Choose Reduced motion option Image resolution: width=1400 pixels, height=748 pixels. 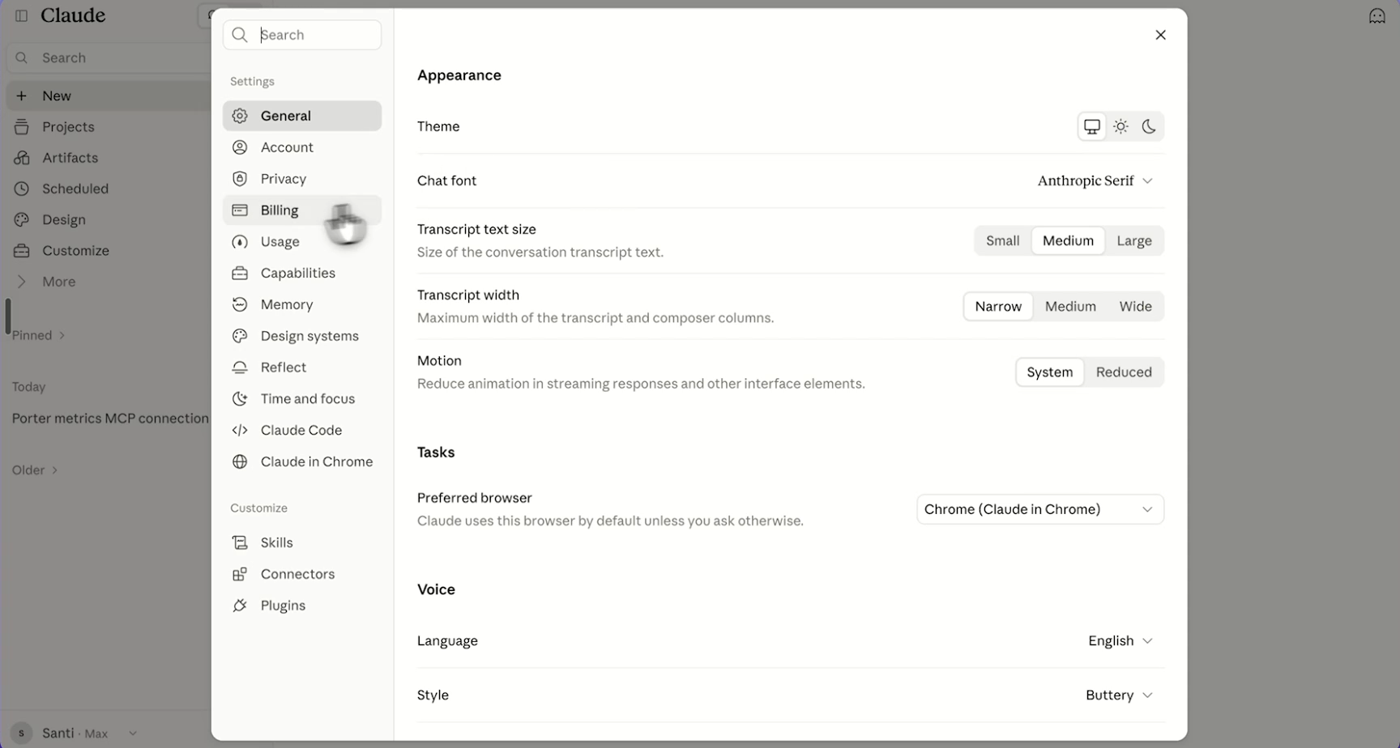1124,372
